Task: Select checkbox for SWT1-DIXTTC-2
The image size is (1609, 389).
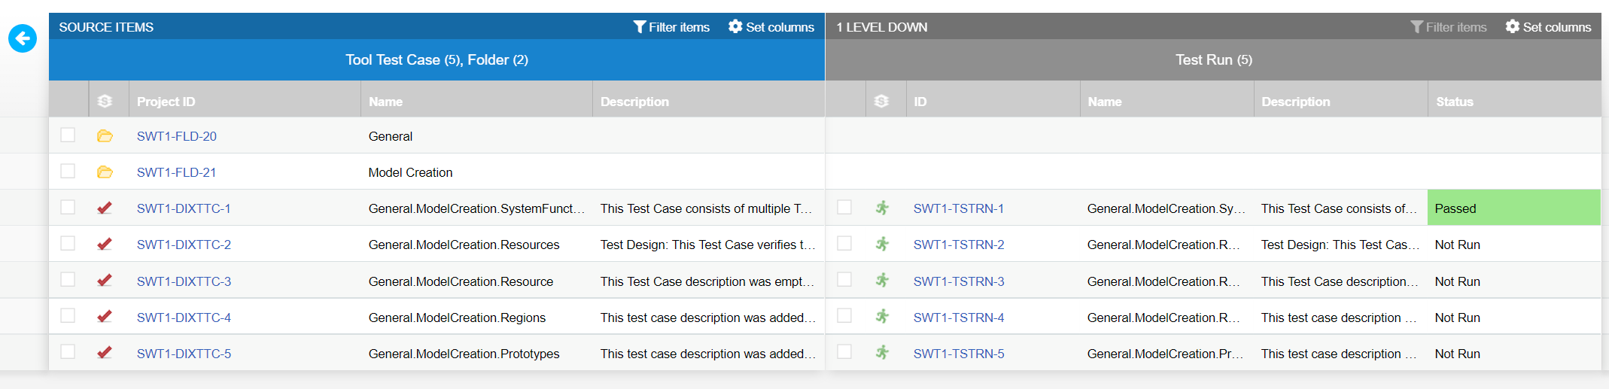Action: pos(68,243)
